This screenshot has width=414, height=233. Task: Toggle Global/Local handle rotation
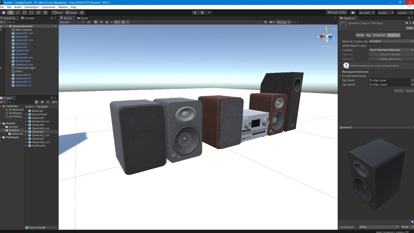(71, 13)
